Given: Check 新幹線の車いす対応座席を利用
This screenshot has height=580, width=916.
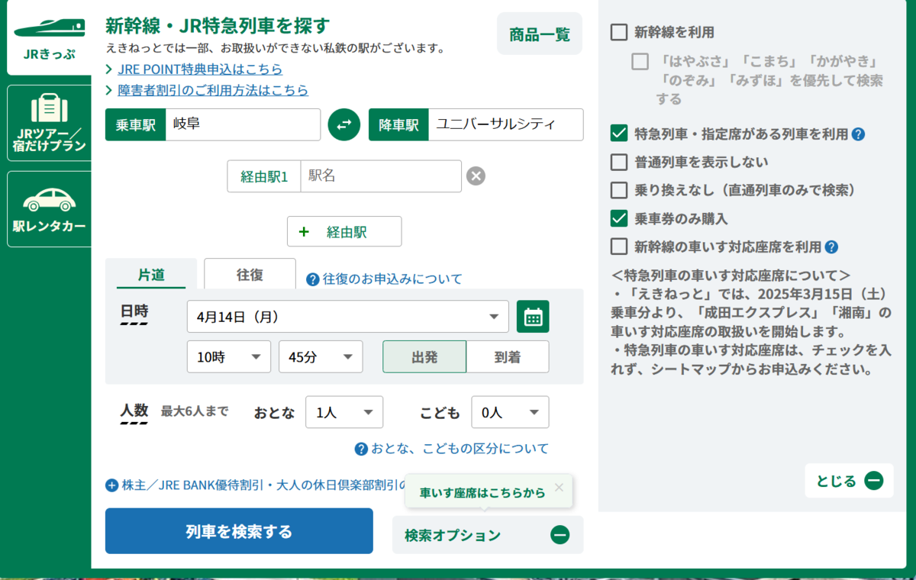Looking at the screenshot, I should [619, 246].
